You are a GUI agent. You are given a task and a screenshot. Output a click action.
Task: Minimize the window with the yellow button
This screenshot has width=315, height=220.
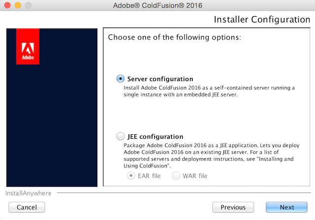(18, 5)
